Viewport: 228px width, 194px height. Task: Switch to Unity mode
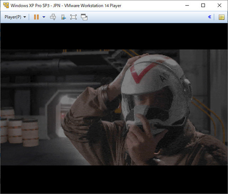pos(84,17)
